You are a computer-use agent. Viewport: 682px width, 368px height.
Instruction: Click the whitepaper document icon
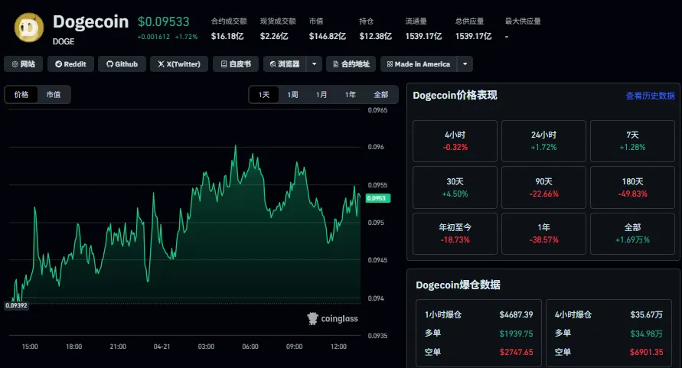tap(224, 64)
